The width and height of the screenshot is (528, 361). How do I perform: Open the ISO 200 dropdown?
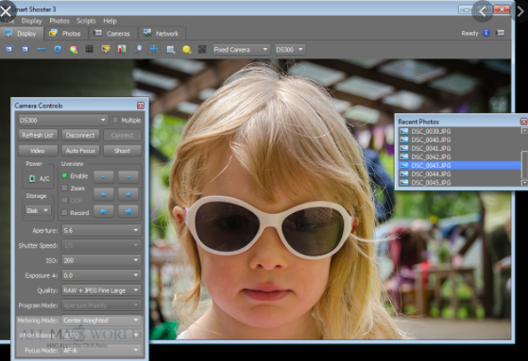coord(101,260)
